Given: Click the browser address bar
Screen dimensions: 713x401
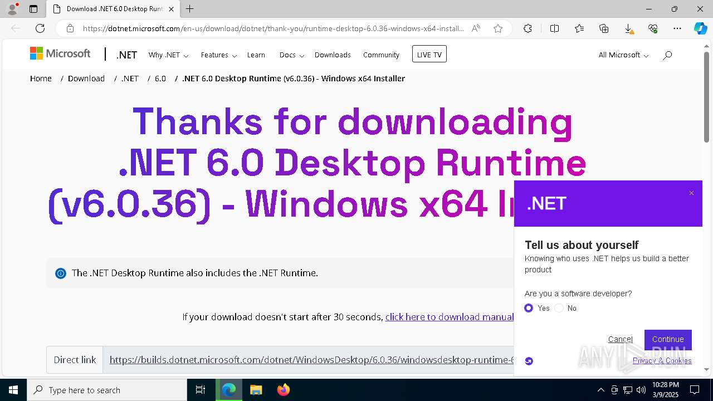Looking at the screenshot, I should pyautogui.click(x=273, y=28).
